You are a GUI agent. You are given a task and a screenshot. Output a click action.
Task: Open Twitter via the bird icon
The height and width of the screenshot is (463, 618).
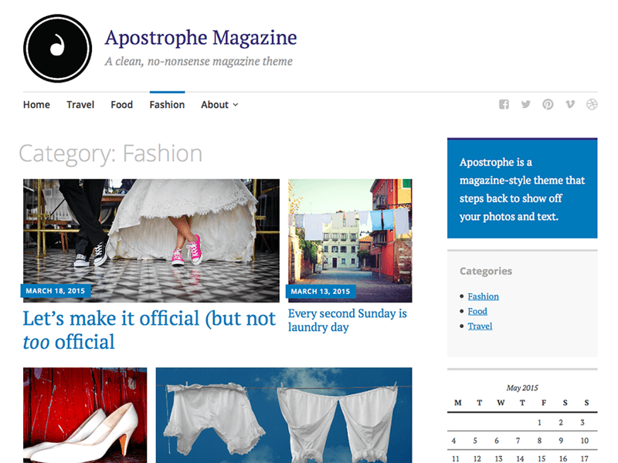click(x=526, y=104)
